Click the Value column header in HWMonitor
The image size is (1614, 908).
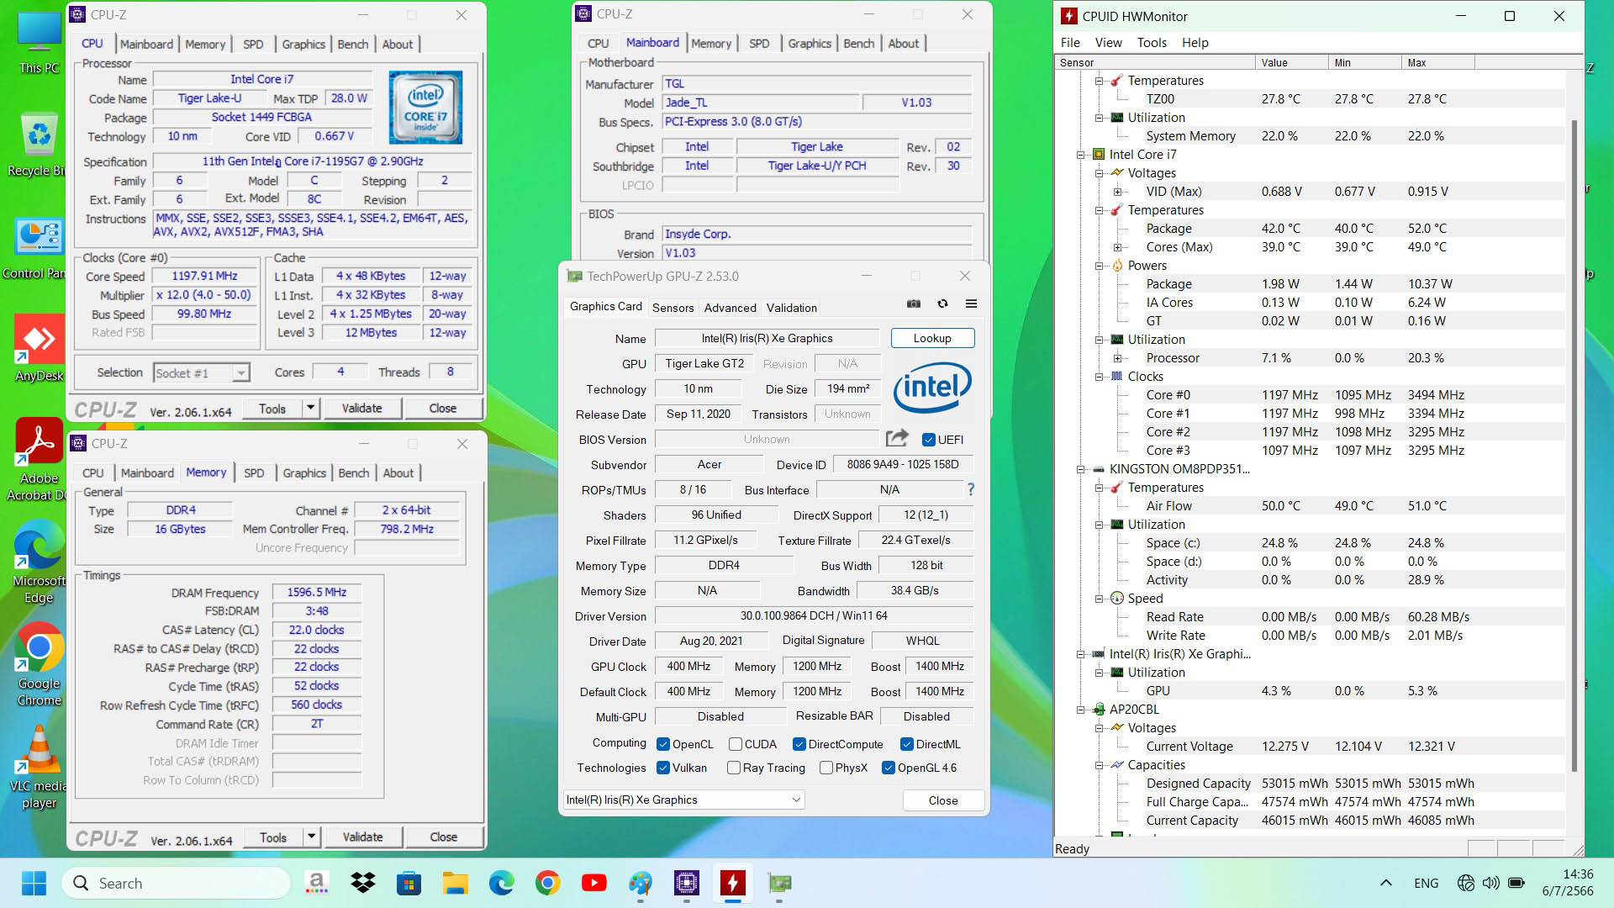click(x=1291, y=63)
